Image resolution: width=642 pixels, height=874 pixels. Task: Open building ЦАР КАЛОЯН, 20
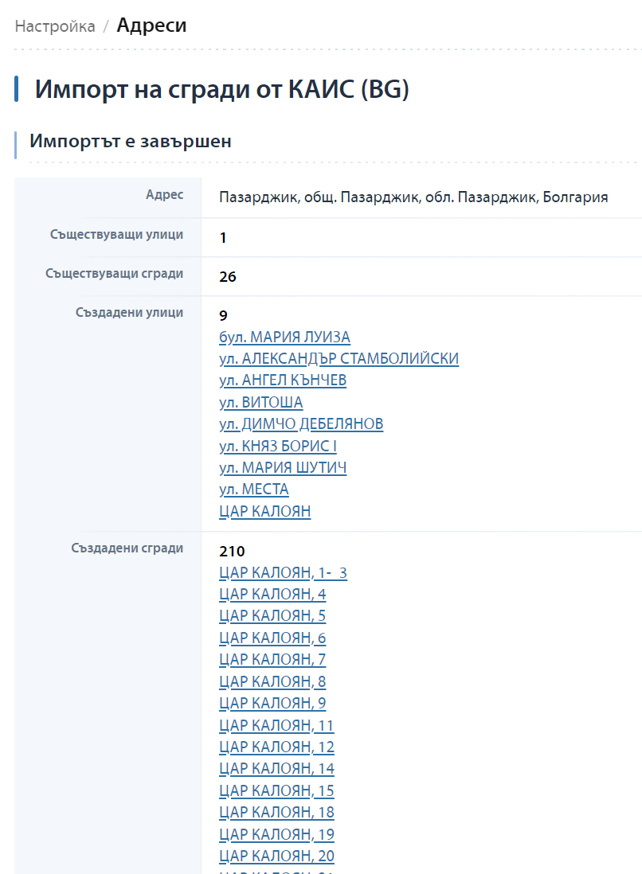click(276, 856)
